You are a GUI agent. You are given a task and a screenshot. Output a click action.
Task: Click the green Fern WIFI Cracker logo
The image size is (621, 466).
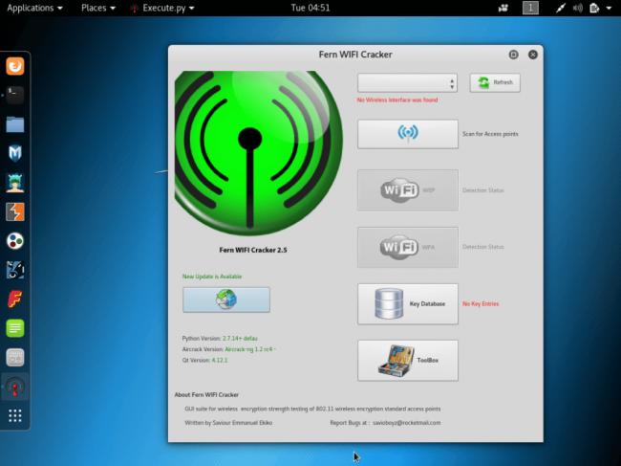click(258, 153)
